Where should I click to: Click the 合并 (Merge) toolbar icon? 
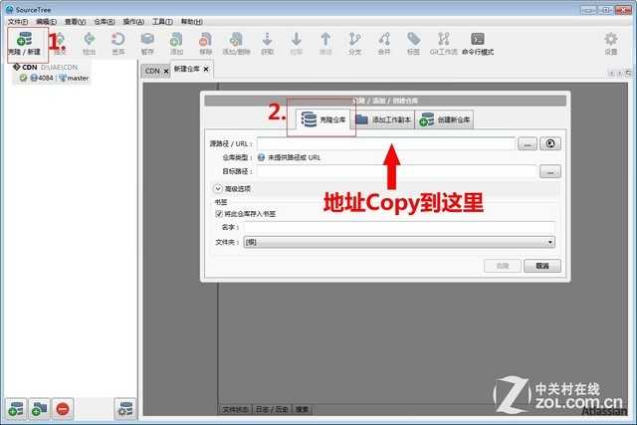point(384,42)
